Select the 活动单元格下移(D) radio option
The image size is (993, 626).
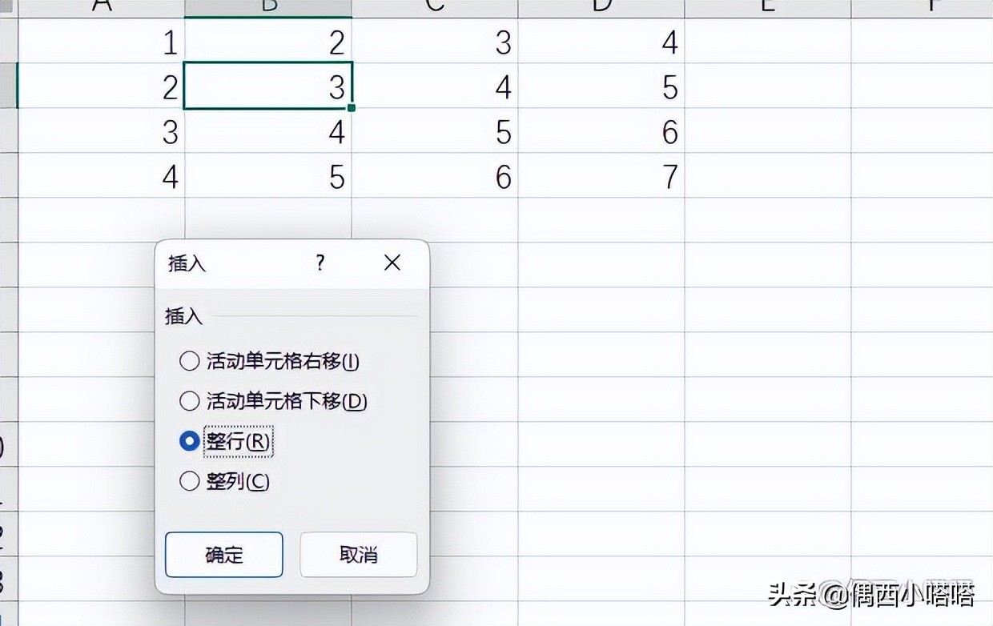click(189, 400)
